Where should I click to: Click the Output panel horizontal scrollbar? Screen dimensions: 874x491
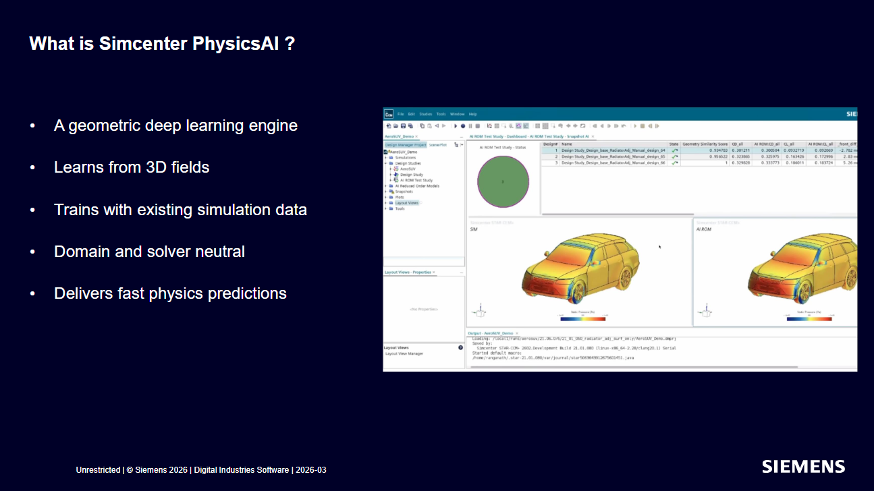(634, 368)
